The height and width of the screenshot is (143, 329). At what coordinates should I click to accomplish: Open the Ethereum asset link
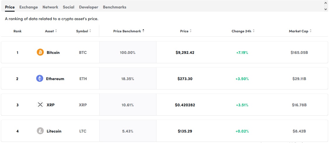pos(55,79)
